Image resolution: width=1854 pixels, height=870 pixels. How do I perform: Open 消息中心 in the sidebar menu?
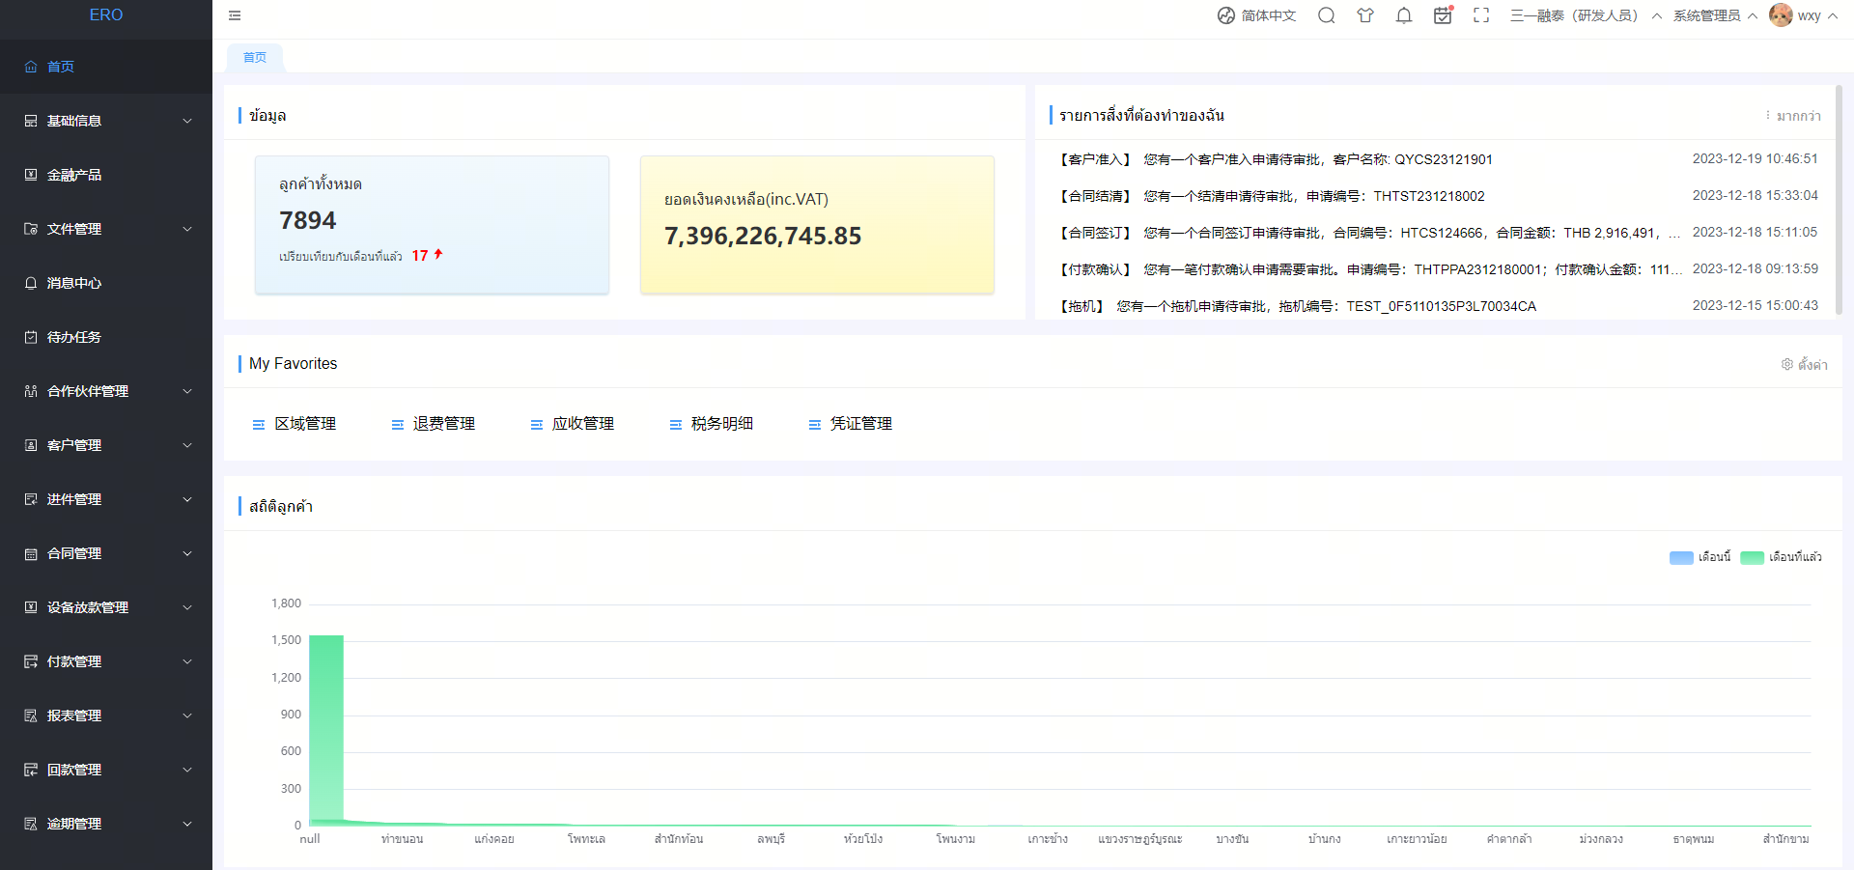pyautogui.click(x=106, y=283)
